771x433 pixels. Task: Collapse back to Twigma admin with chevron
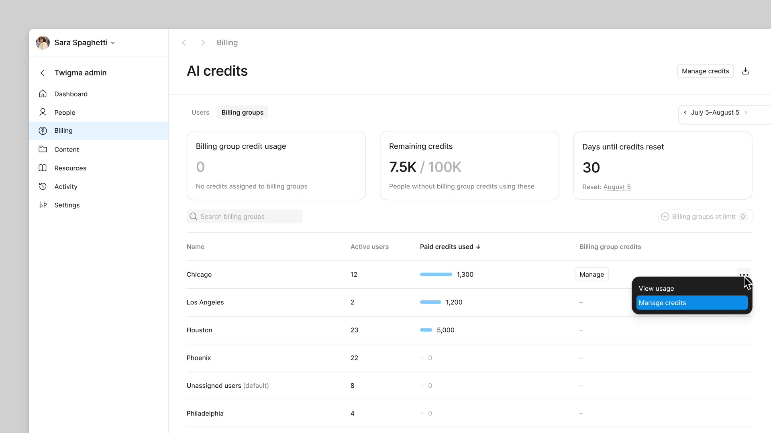(x=42, y=73)
